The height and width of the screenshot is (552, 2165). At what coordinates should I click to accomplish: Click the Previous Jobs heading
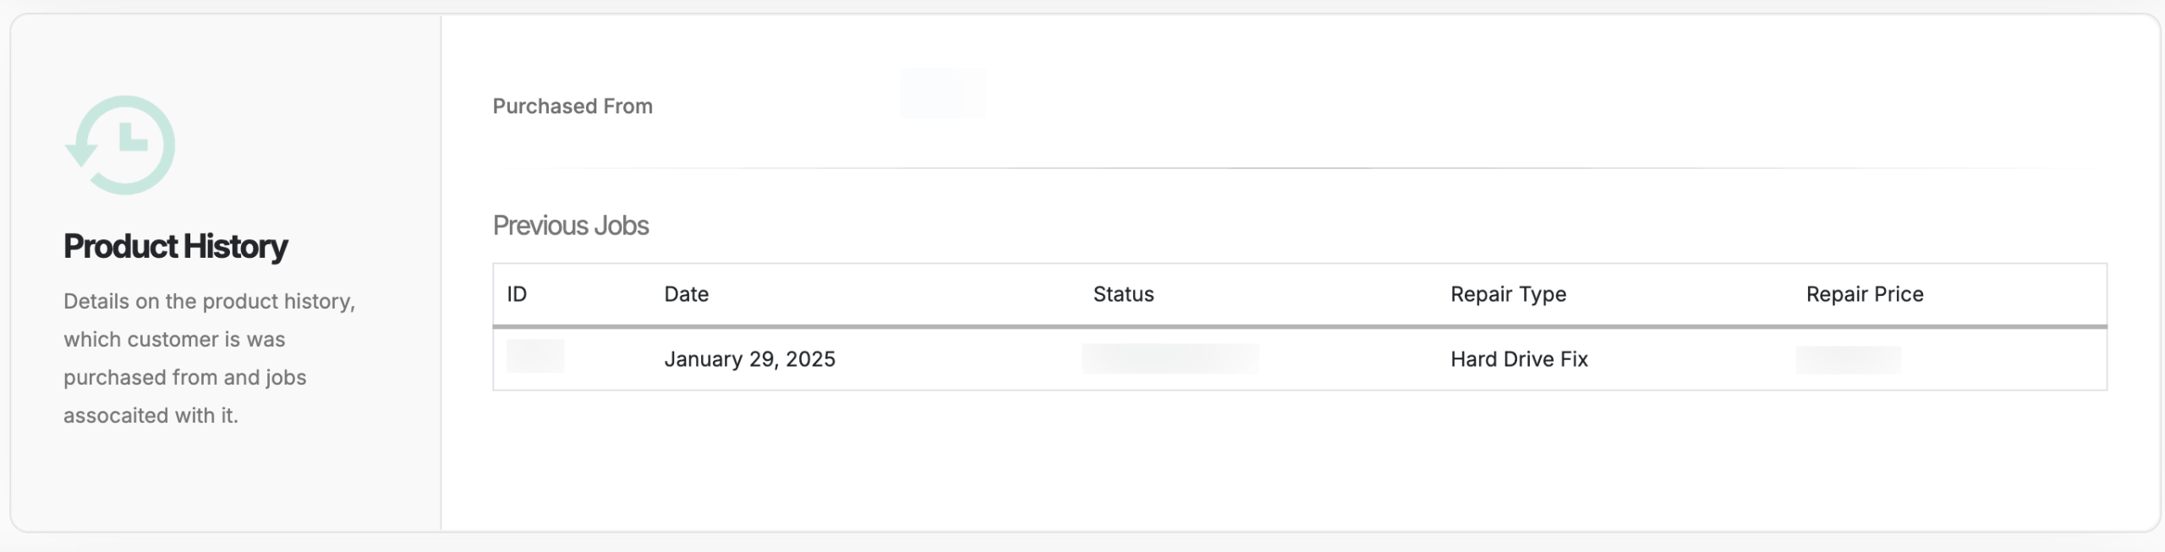point(571,226)
